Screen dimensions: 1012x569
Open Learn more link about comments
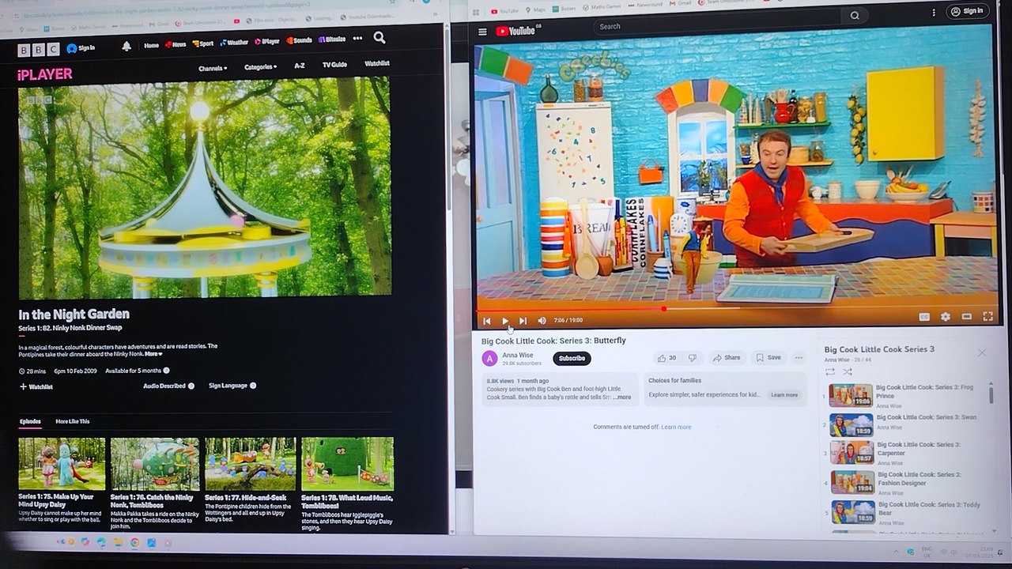point(676,428)
